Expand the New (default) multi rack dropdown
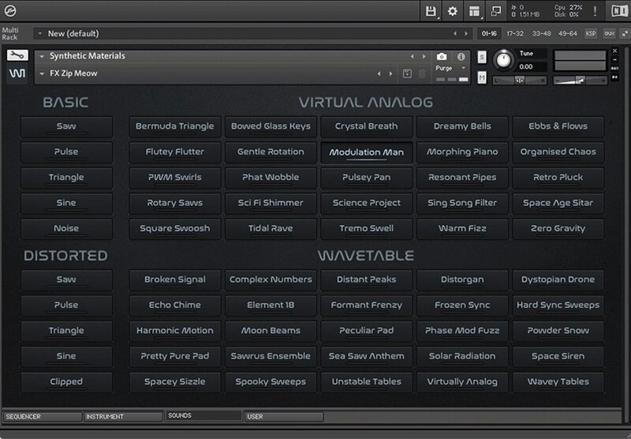Viewport: 631px width, 439px height. click(x=40, y=34)
